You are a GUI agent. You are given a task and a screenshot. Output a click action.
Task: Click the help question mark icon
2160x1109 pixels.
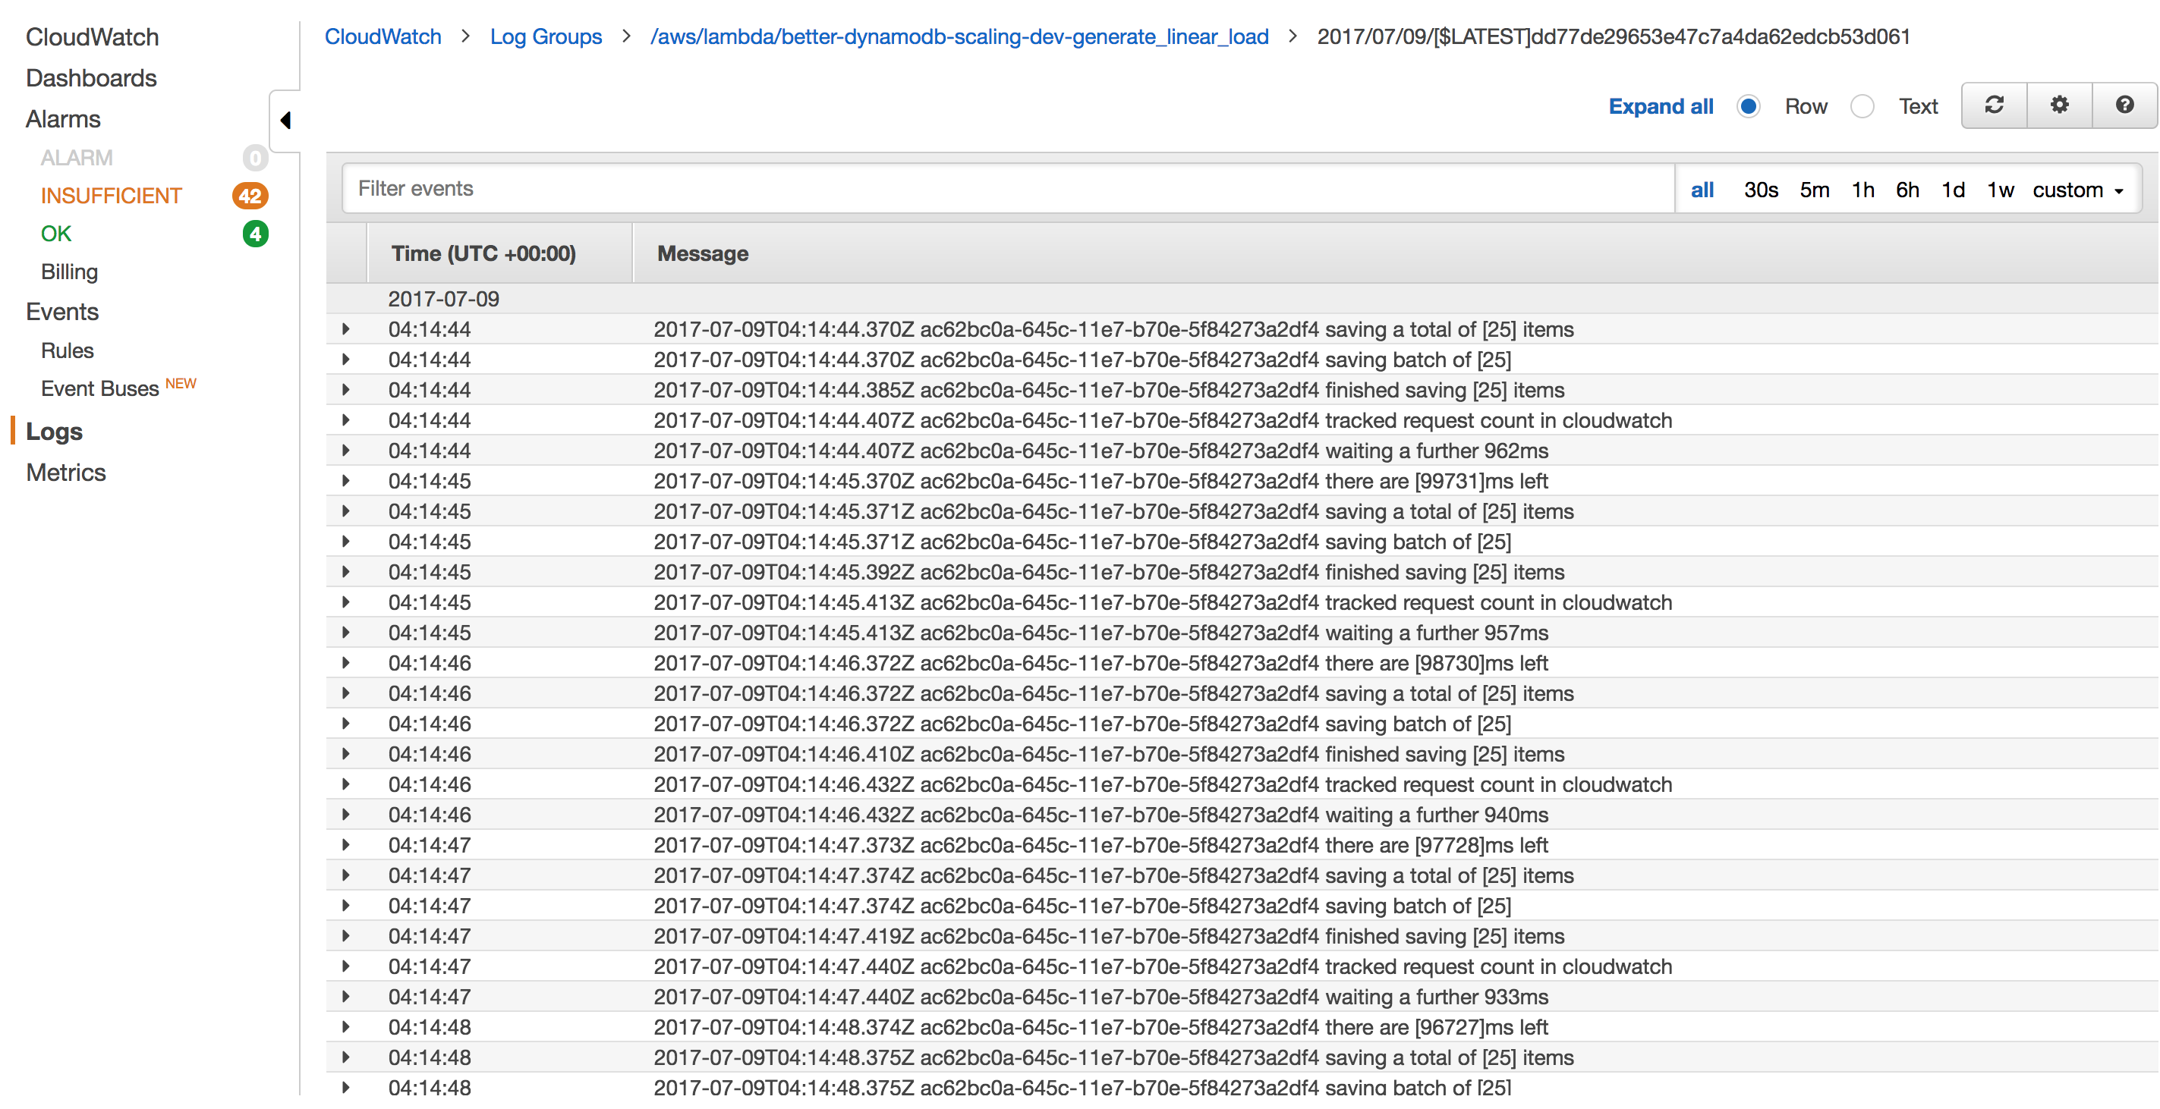2125,105
